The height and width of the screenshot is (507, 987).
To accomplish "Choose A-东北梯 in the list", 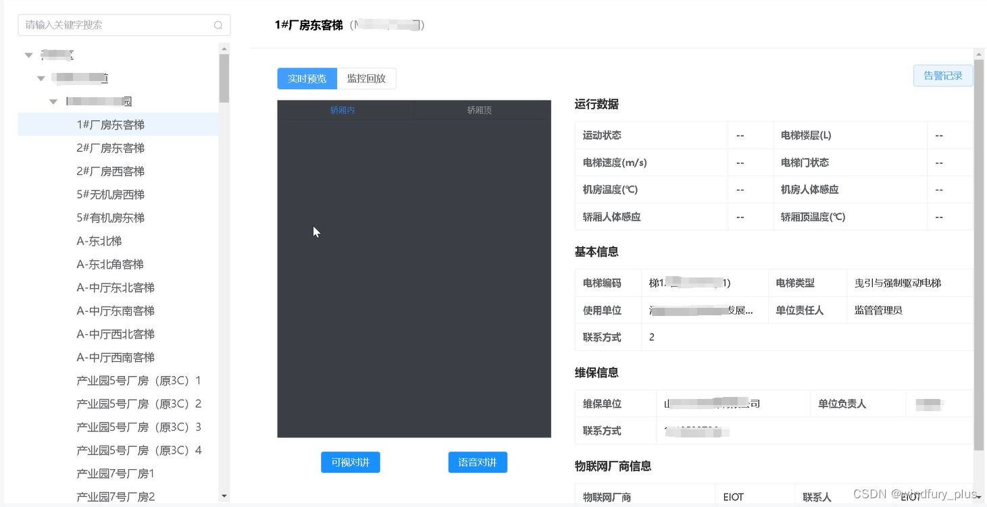I will click(99, 241).
